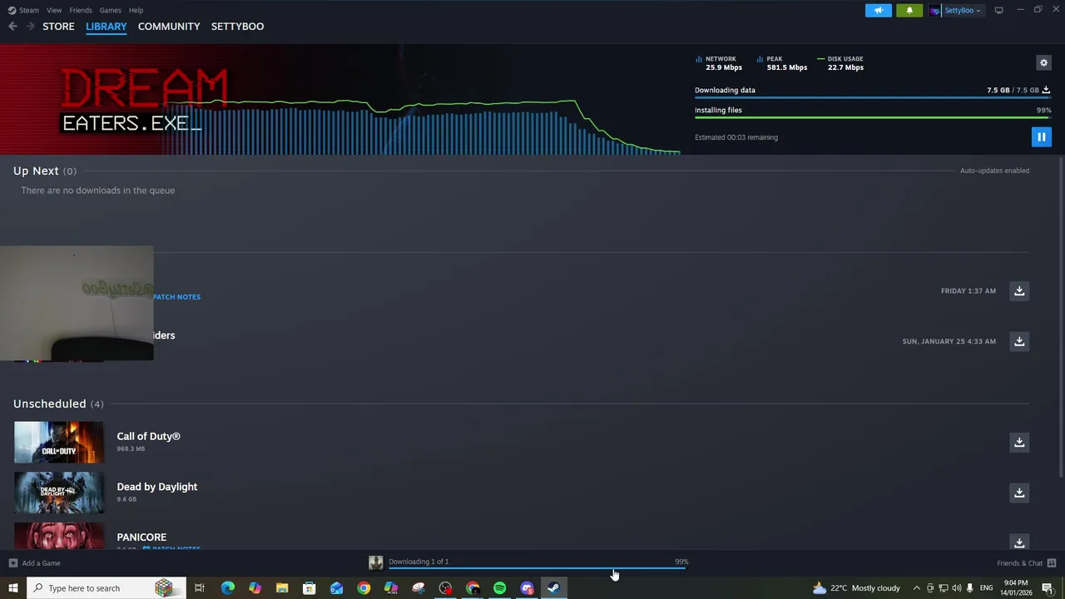Image resolution: width=1065 pixels, height=599 pixels.
Task: Open Spotify from taskbar
Action: (x=500, y=588)
